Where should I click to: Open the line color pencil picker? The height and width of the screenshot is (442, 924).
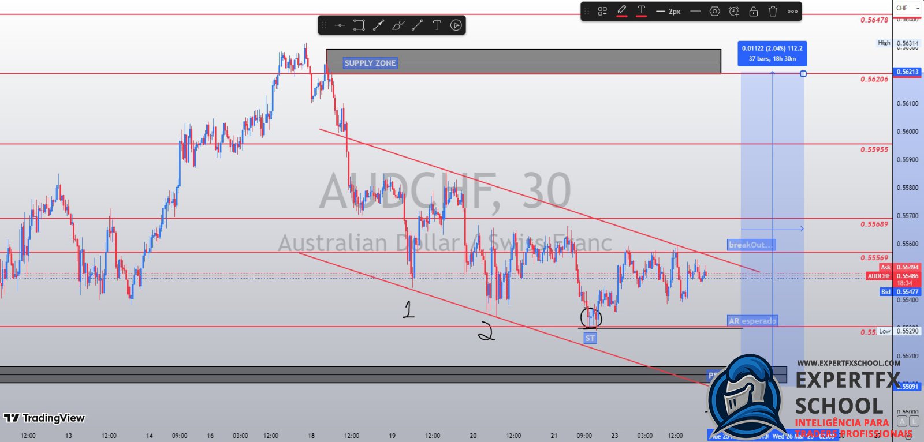622,11
